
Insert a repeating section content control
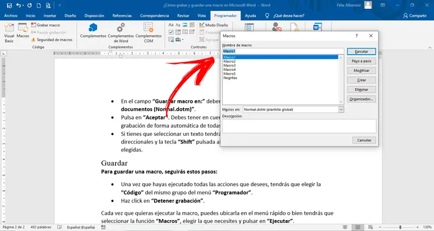171,39
